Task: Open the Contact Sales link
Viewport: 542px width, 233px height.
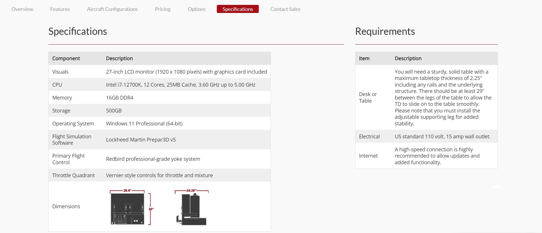Action: click(x=285, y=9)
